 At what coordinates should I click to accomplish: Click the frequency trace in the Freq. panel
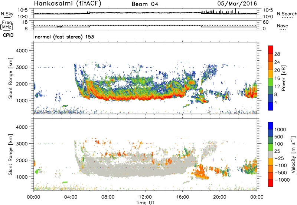[x=145, y=26]
